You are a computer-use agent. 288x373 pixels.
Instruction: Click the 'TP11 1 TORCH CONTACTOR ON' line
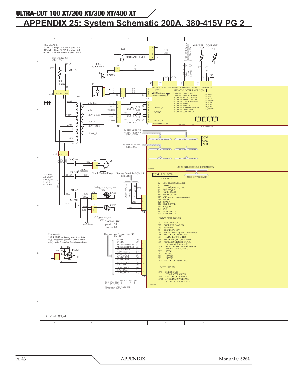(x=174, y=249)
